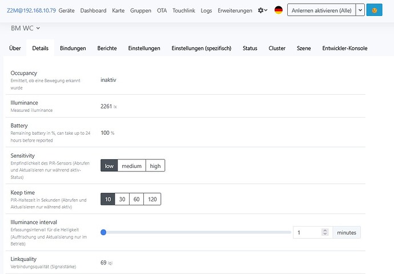Image resolution: width=394 pixels, height=274 pixels.
Task: Open the OTA updates page
Action: point(162,10)
